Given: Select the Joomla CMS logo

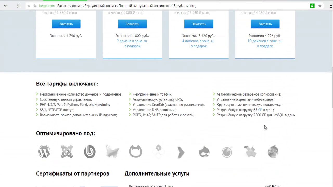Looking at the screenshot, I should (67, 151).
